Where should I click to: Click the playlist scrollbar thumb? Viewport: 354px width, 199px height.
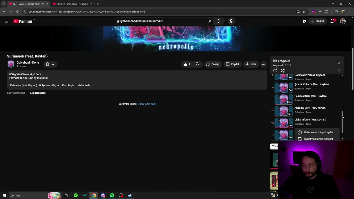point(343,122)
